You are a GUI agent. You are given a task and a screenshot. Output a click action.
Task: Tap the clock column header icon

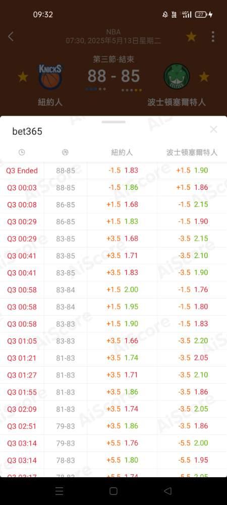[x=22, y=153]
